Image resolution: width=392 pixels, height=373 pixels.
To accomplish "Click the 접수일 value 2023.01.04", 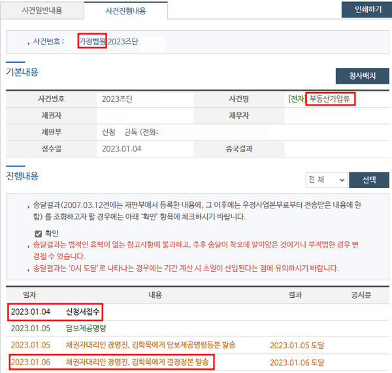I will coord(122,148).
